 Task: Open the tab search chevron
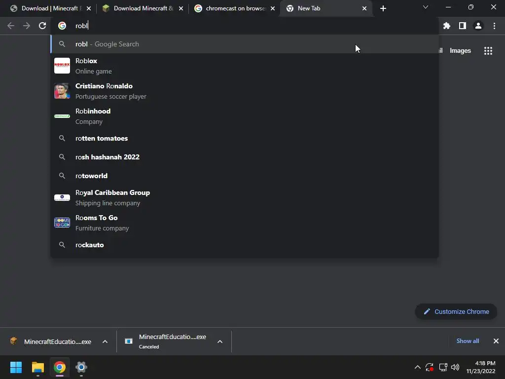point(426,7)
